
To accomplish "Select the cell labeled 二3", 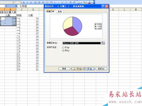I will [x=22, y=42].
